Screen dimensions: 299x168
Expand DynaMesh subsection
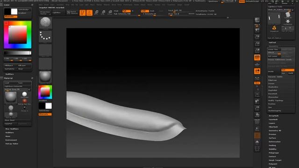click(273, 94)
